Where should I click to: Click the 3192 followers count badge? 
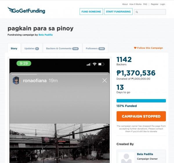pos(101,49)
